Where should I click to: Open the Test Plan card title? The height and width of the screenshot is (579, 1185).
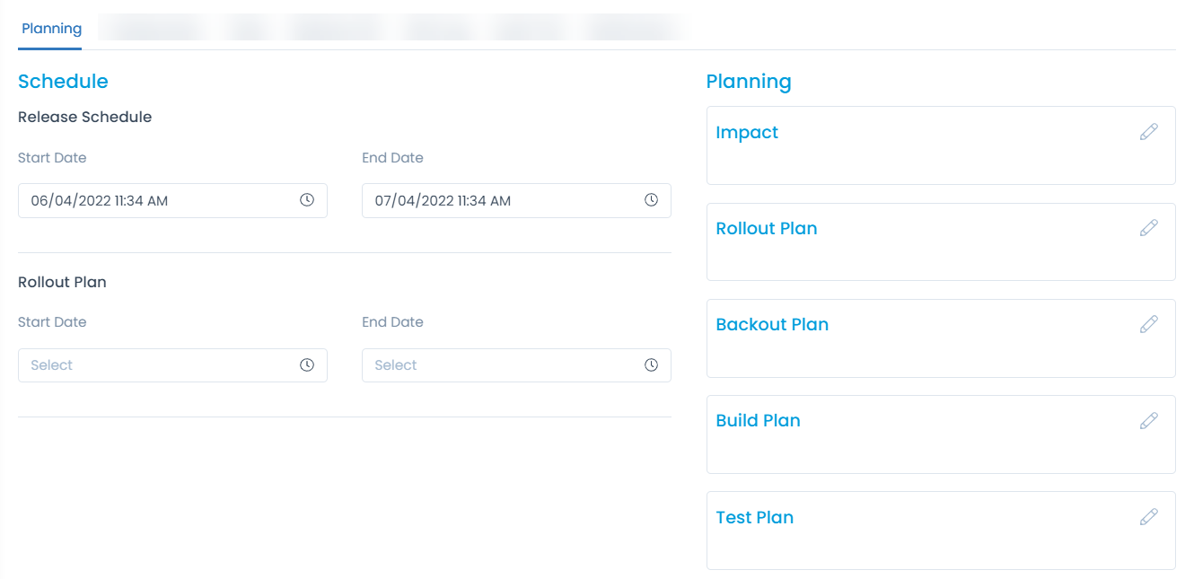pyautogui.click(x=754, y=518)
